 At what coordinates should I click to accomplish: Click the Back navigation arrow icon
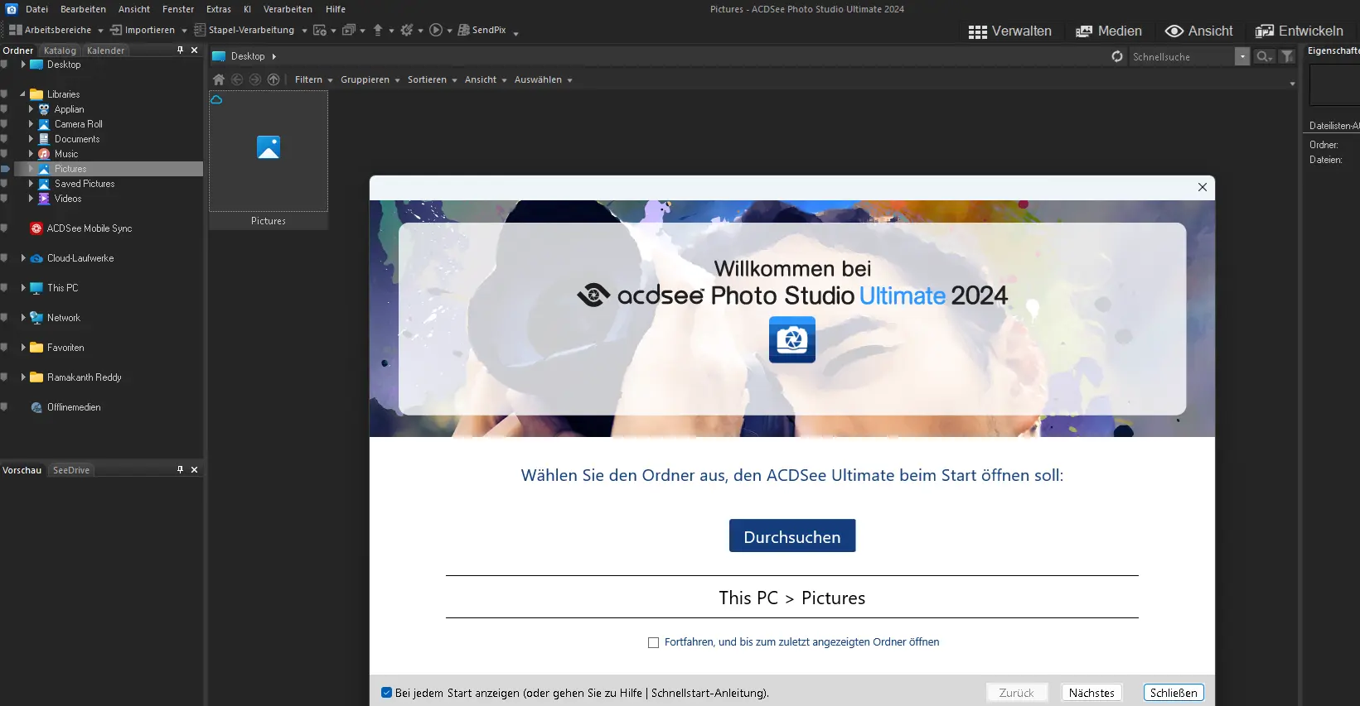[237, 79]
